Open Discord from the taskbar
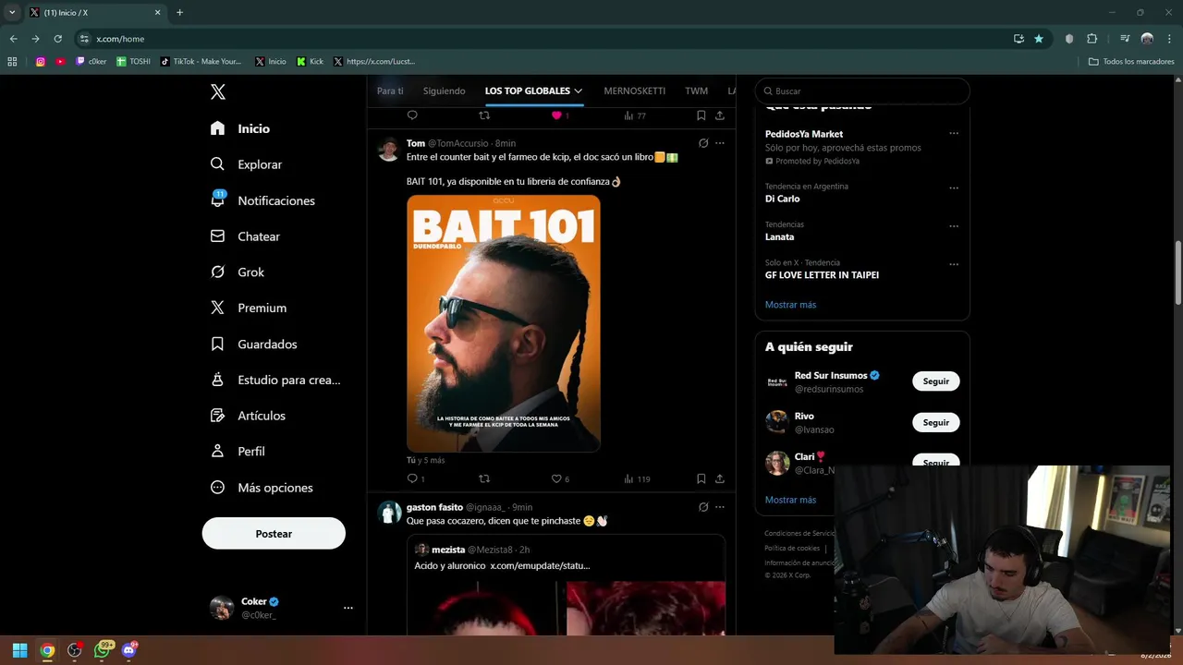This screenshot has width=1183, height=665. coord(128,650)
